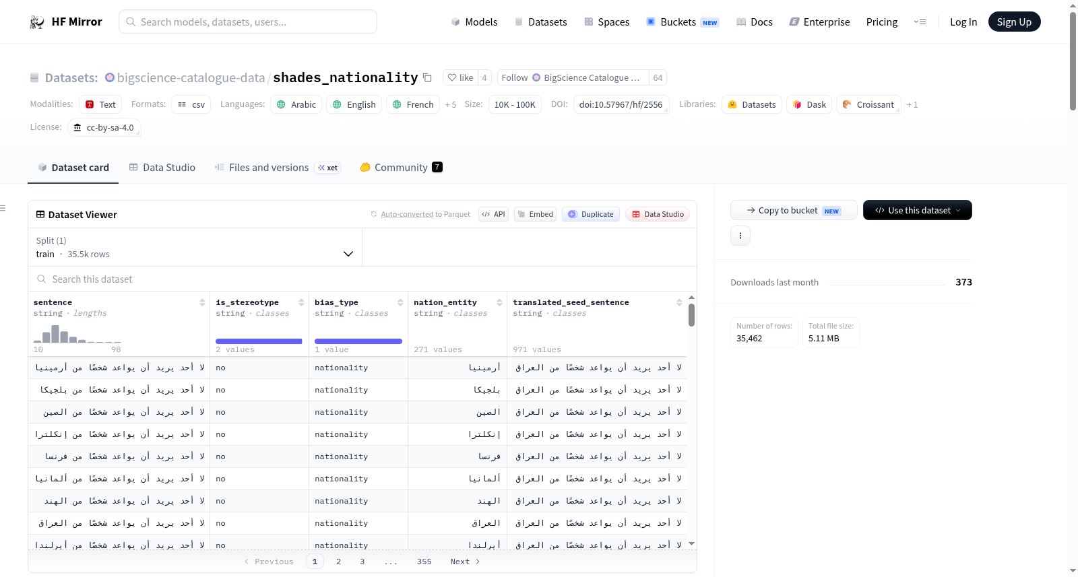
Task: Copy dataset name with the copy icon
Action: [427, 78]
